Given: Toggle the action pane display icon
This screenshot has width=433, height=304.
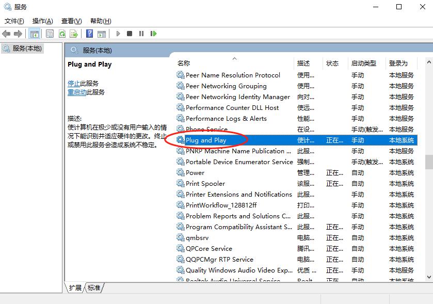Looking at the screenshot, I should tap(102, 33).
